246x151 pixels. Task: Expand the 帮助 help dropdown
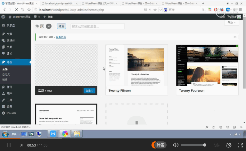point(232,23)
